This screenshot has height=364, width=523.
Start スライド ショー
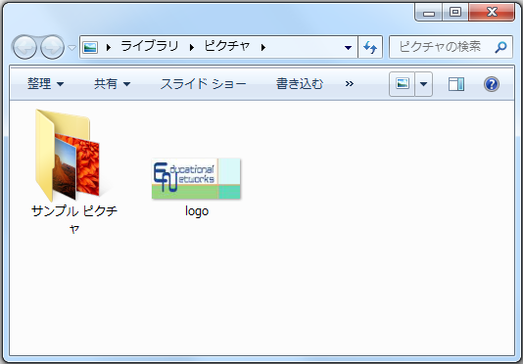pos(203,84)
